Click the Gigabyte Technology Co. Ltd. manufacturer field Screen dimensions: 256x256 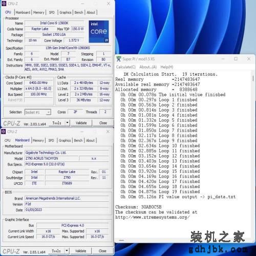67,153
